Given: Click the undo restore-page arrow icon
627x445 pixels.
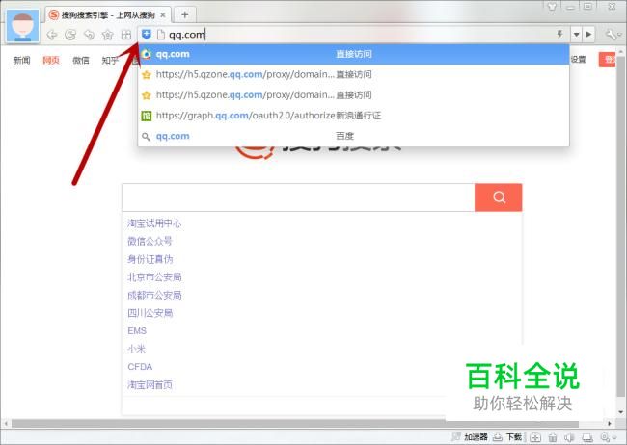Looking at the screenshot, I should pos(89,35).
